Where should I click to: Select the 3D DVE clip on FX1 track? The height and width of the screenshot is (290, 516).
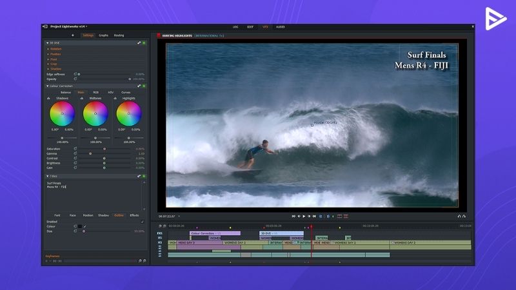(281, 233)
